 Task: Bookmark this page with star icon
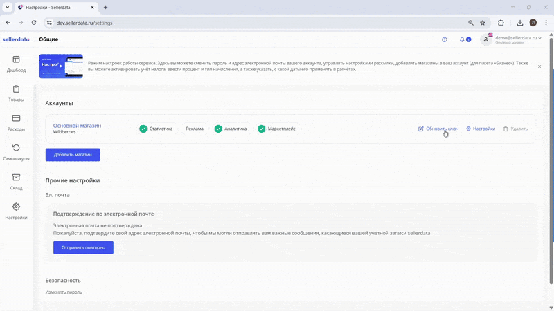[483, 23]
